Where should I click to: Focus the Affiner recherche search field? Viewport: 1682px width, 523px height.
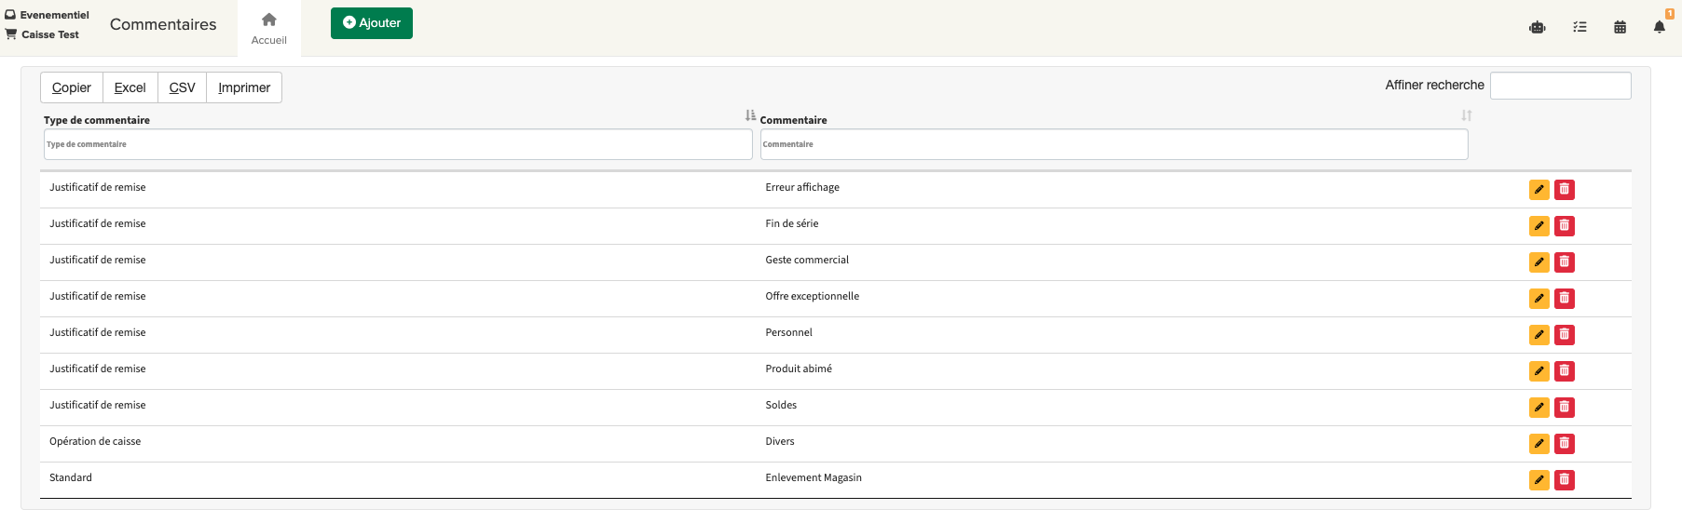[1560, 86]
